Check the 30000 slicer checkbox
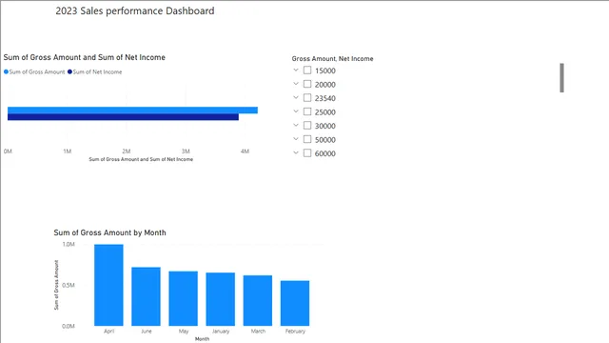The image size is (609, 343). click(x=307, y=125)
